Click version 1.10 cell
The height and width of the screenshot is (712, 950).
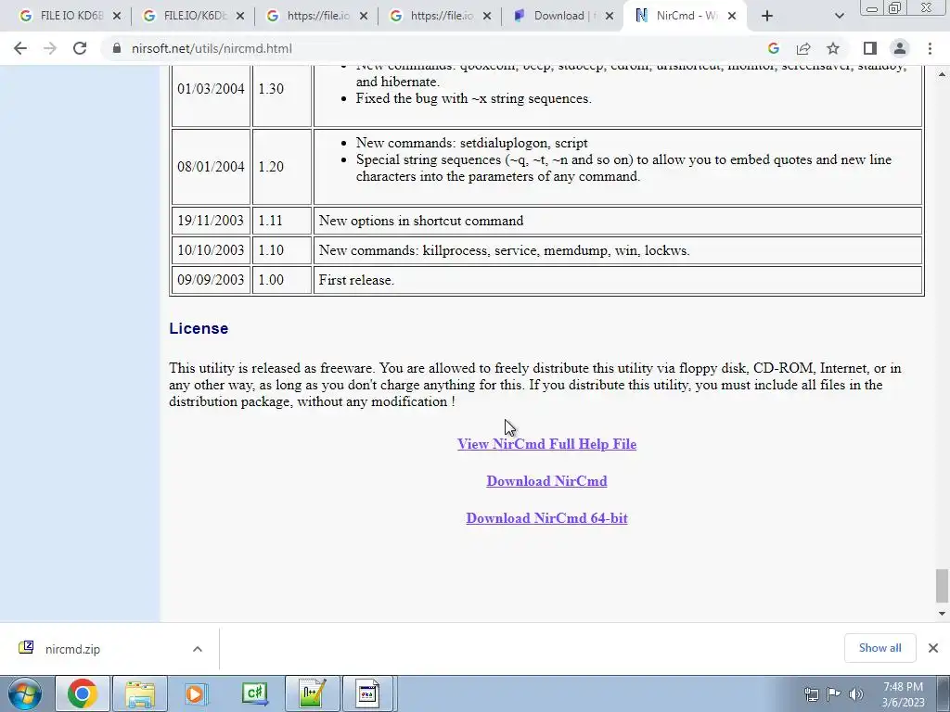282,250
